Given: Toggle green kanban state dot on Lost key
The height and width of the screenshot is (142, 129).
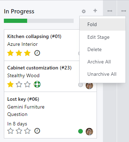Looking at the screenshot, I should (80, 131).
